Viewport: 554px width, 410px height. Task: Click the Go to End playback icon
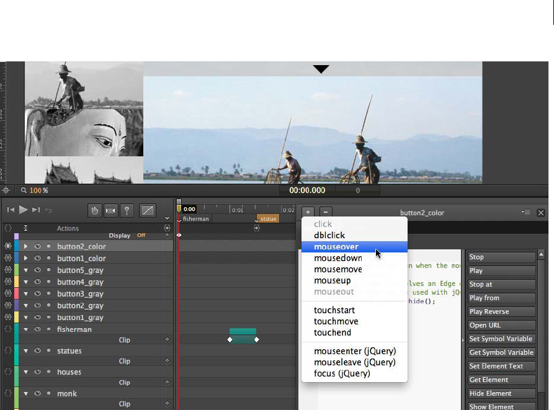coord(36,210)
